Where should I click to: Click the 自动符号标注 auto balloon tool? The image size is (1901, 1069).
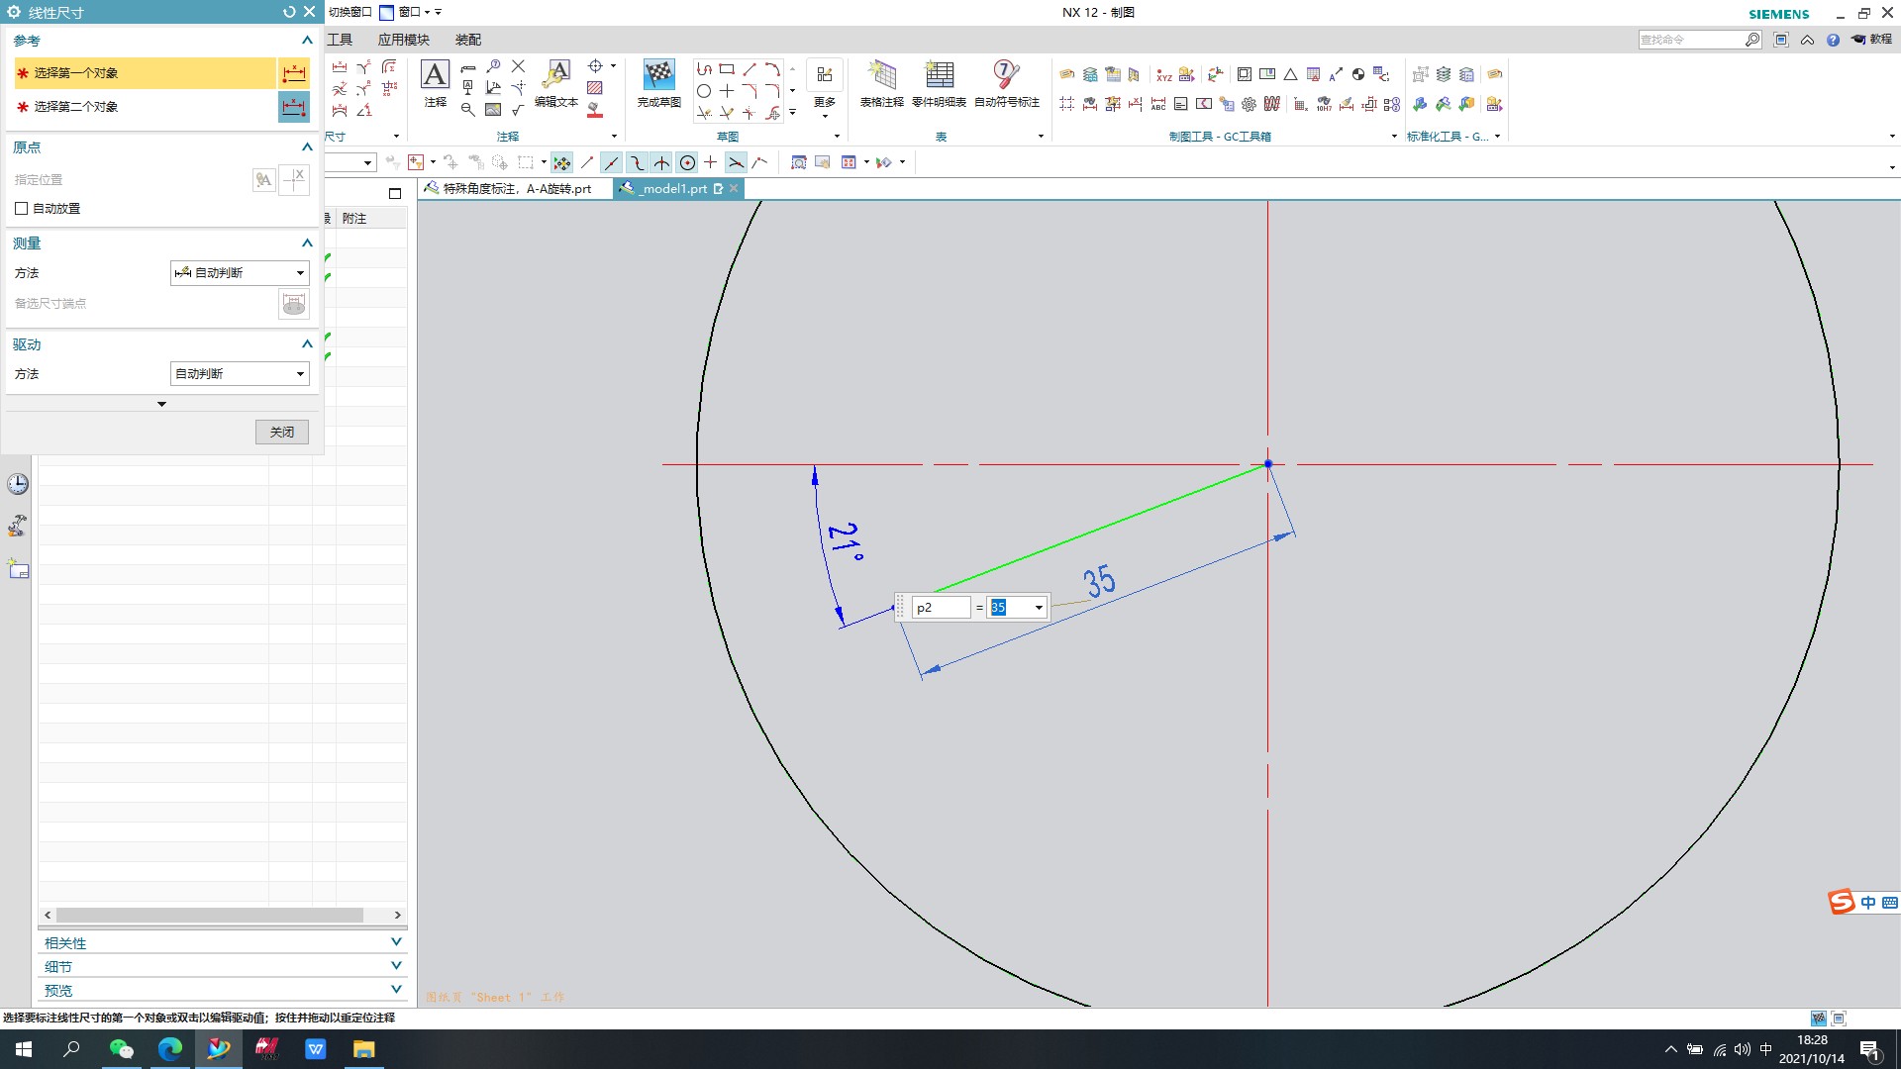(x=1007, y=84)
